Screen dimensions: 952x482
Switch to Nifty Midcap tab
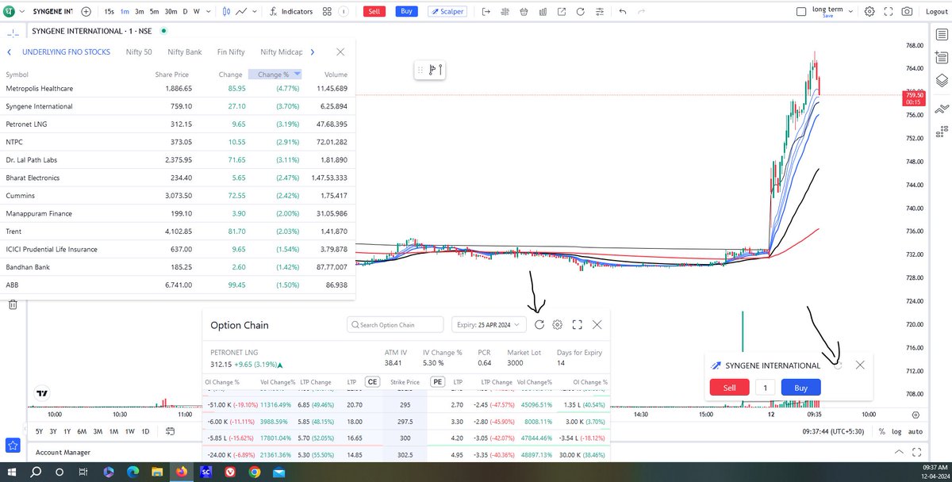pos(282,52)
